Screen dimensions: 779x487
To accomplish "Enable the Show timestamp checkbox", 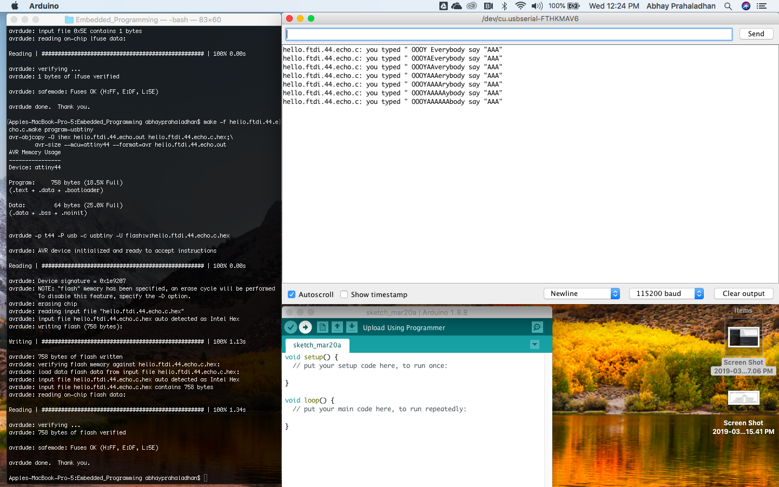I will tap(344, 294).
